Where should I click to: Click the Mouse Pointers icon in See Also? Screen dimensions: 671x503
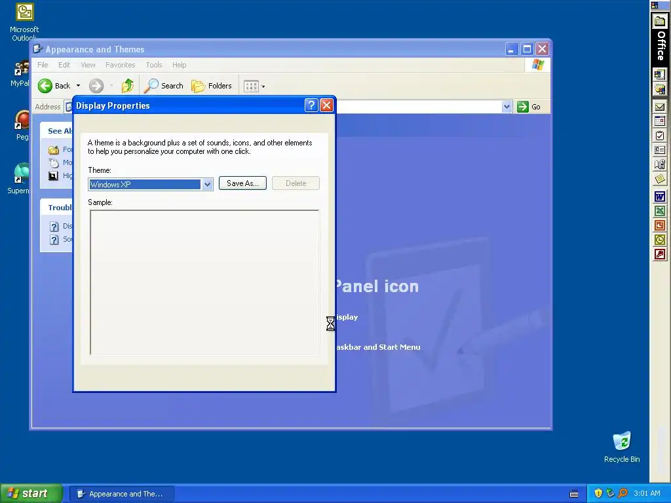pyautogui.click(x=54, y=162)
